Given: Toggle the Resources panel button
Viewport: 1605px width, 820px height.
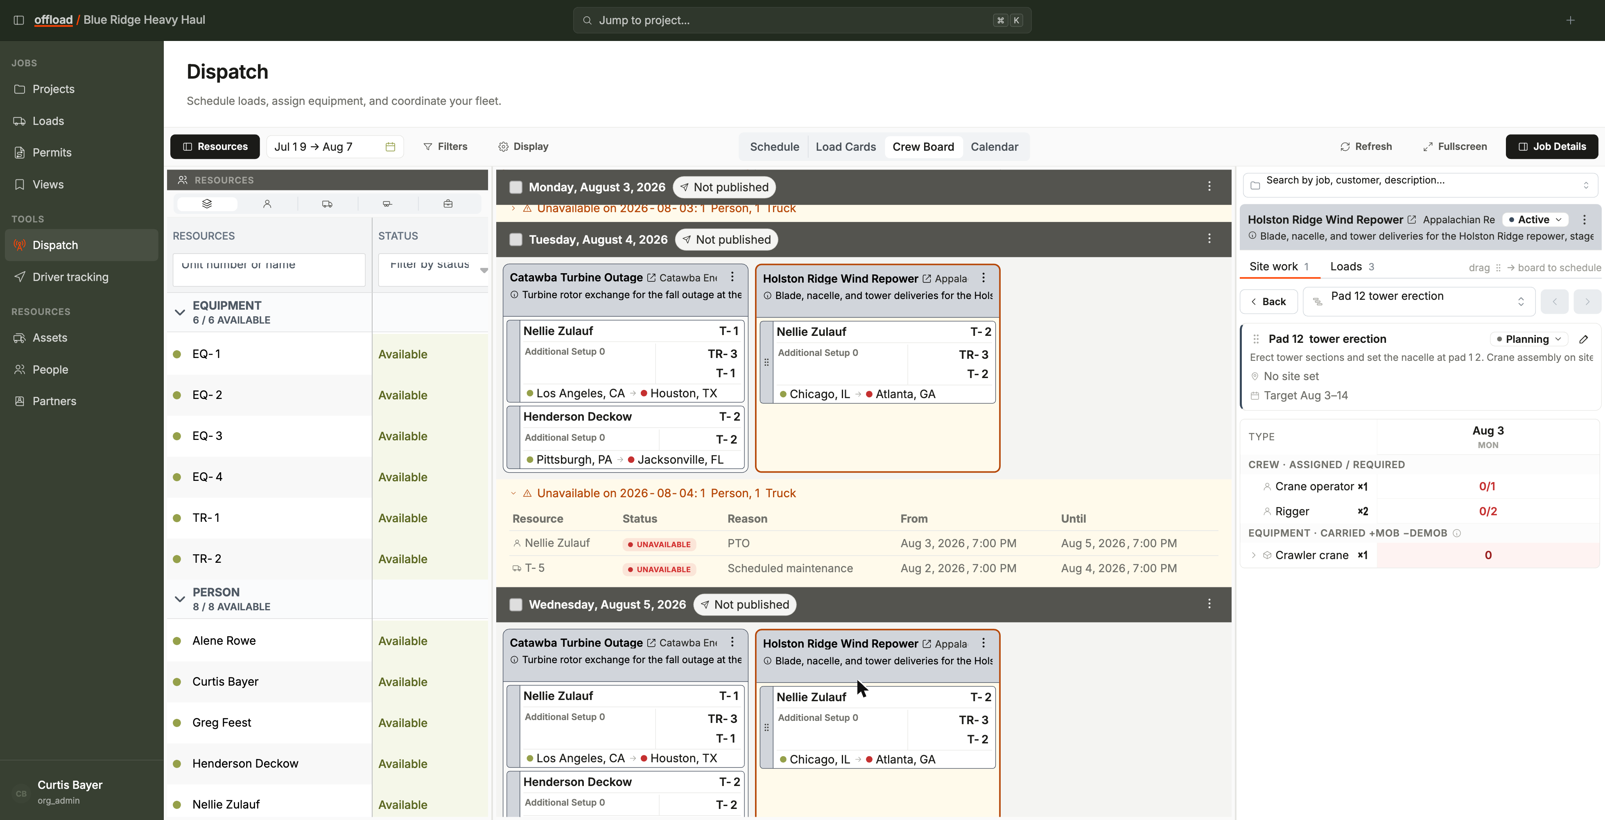Looking at the screenshot, I should click(x=215, y=147).
